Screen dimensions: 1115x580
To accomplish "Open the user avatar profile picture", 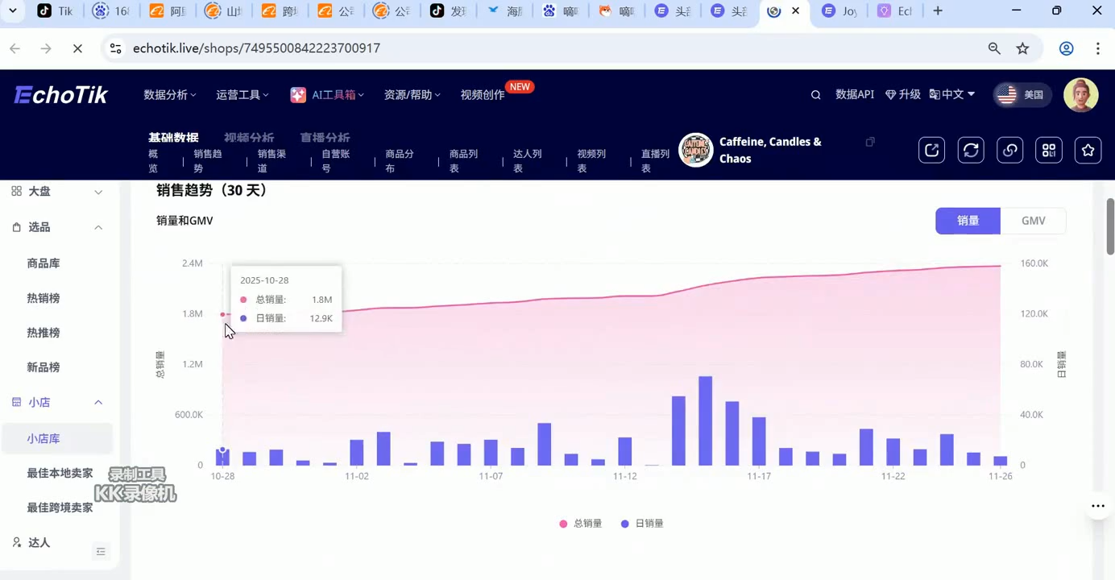I will pos(1081,94).
